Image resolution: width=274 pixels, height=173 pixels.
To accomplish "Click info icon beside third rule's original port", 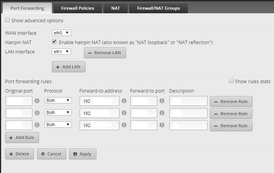I will [37, 125].
